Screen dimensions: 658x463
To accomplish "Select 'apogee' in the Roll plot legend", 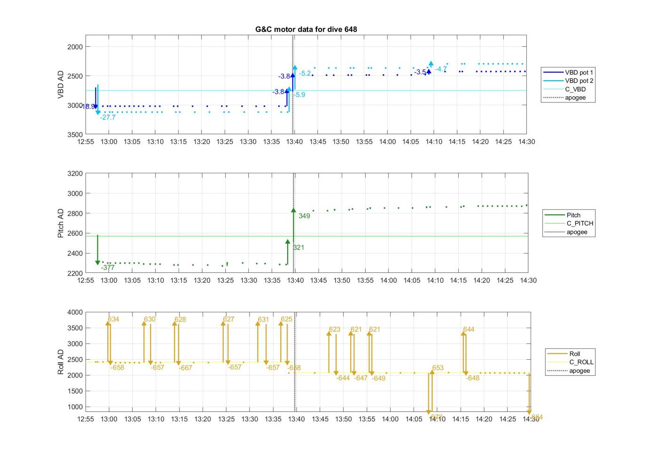I will 569,370.
